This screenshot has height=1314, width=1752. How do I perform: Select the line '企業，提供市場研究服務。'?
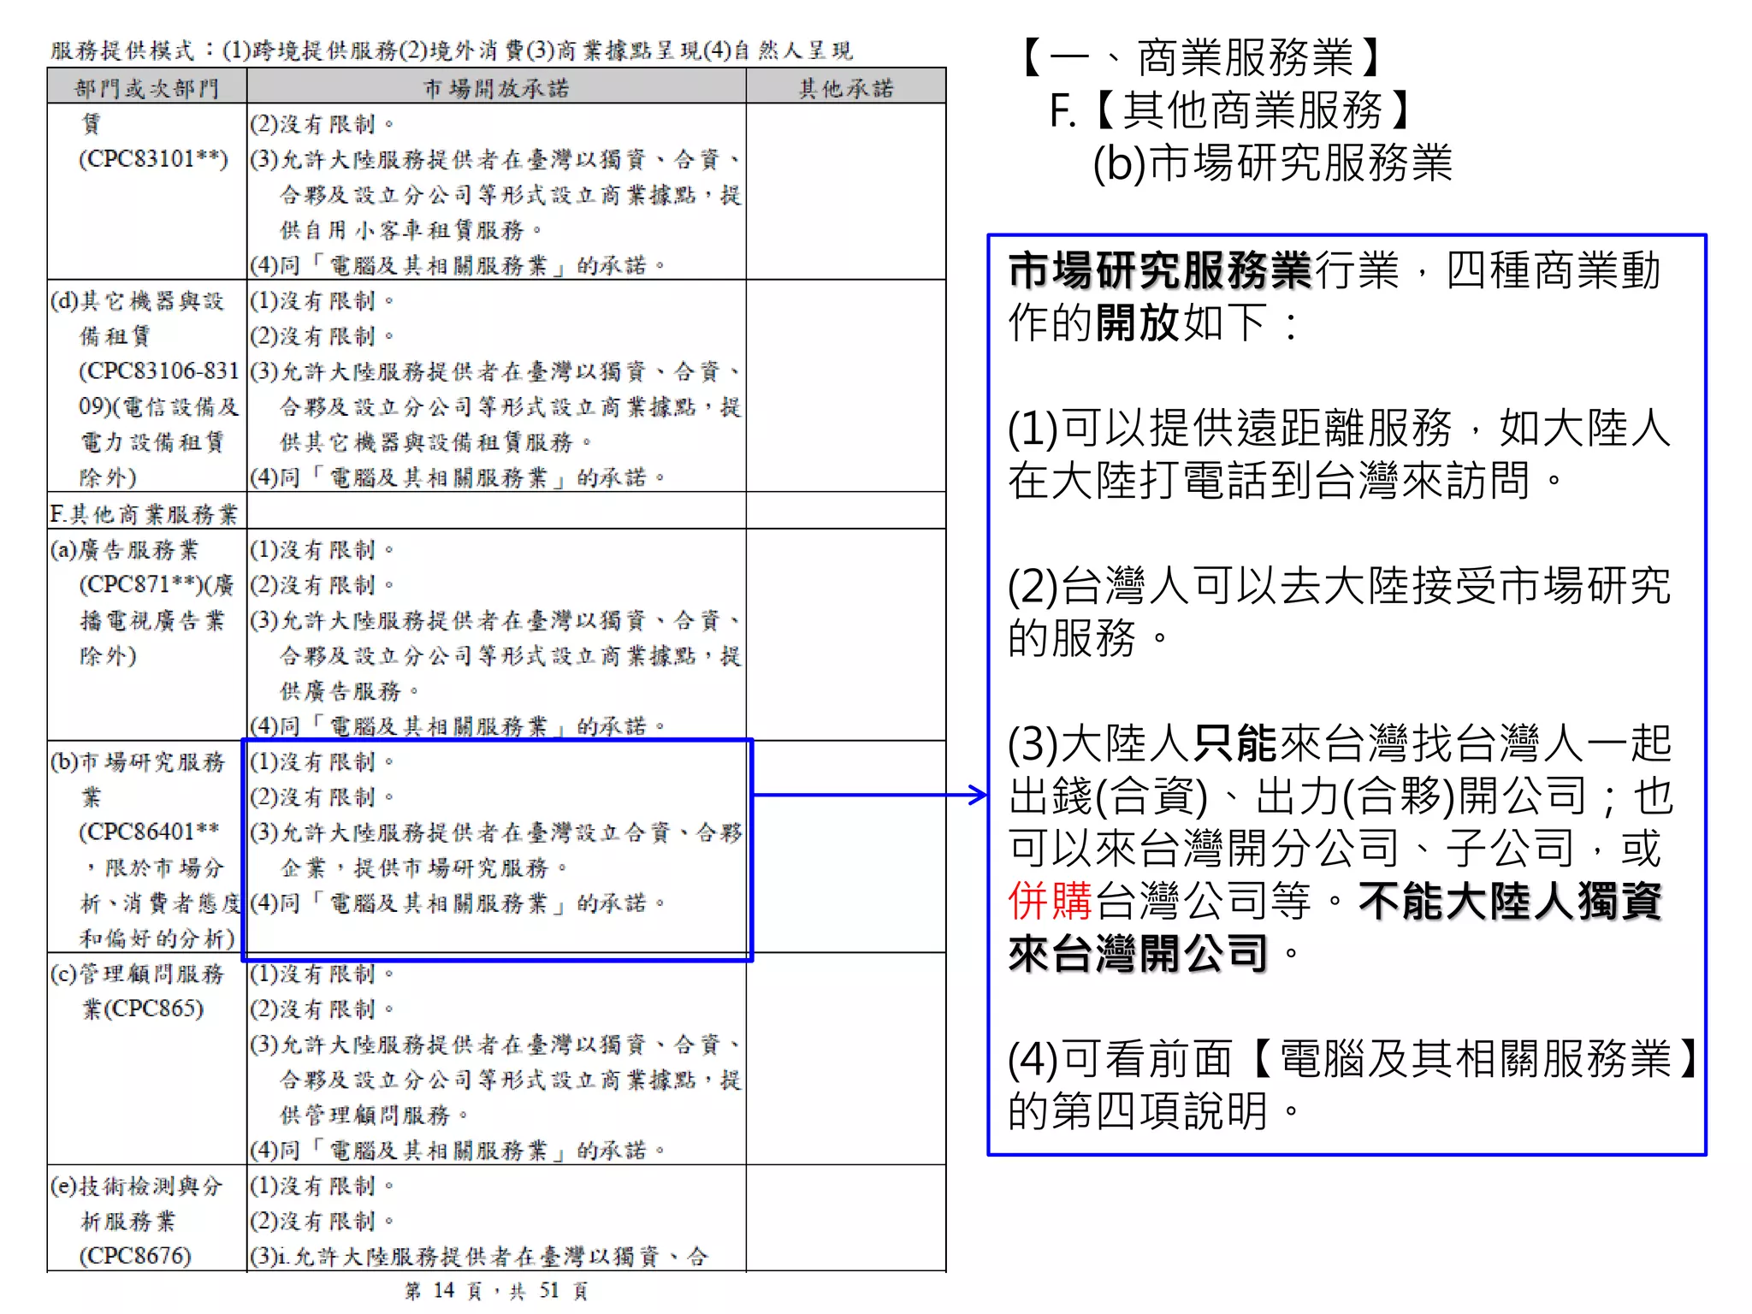click(x=424, y=867)
